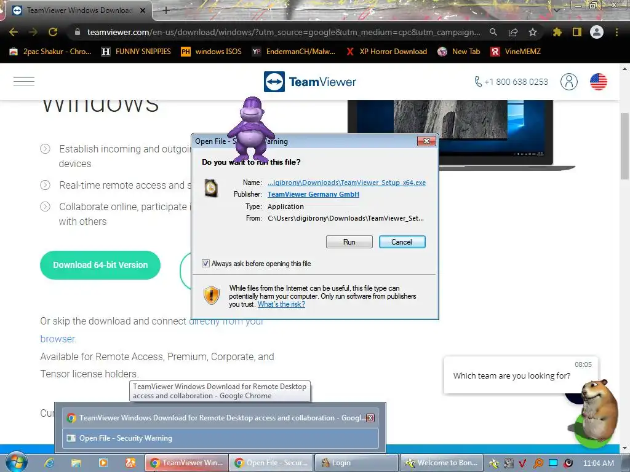
Task: Open Windows Media Player on taskbar
Action: 103,463
